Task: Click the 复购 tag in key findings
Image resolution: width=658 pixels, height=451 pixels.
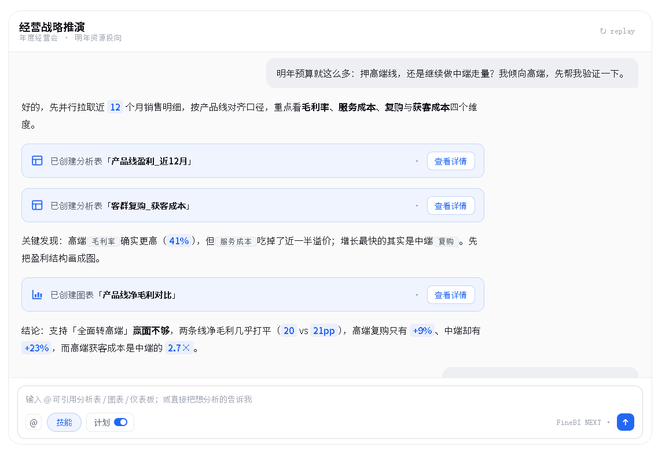Action: point(446,241)
